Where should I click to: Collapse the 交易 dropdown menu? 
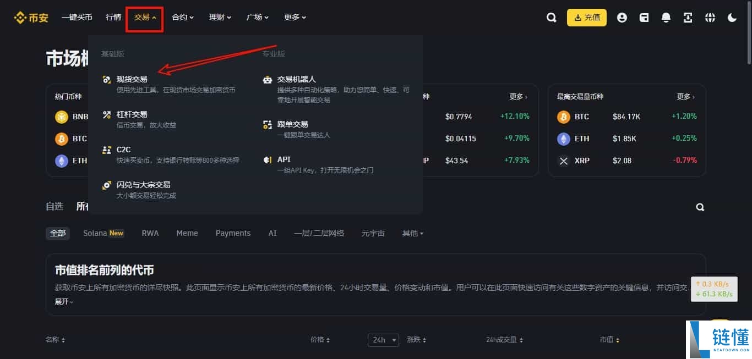click(145, 18)
